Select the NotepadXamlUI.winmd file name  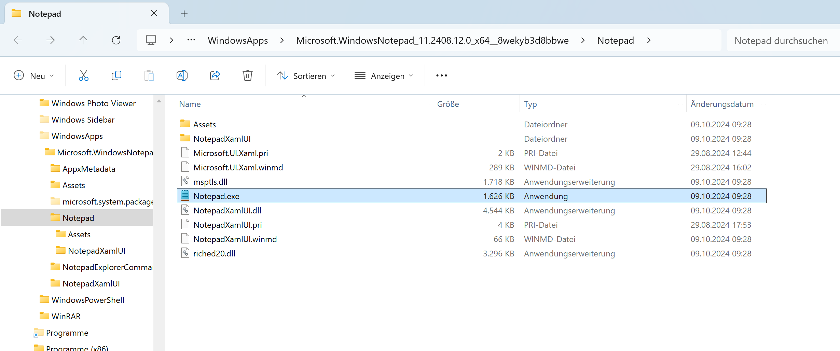click(235, 239)
